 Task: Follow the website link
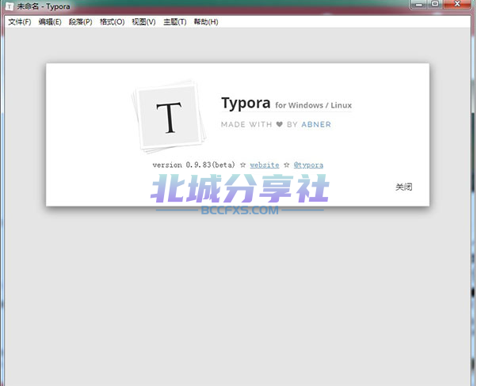click(265, 165)
